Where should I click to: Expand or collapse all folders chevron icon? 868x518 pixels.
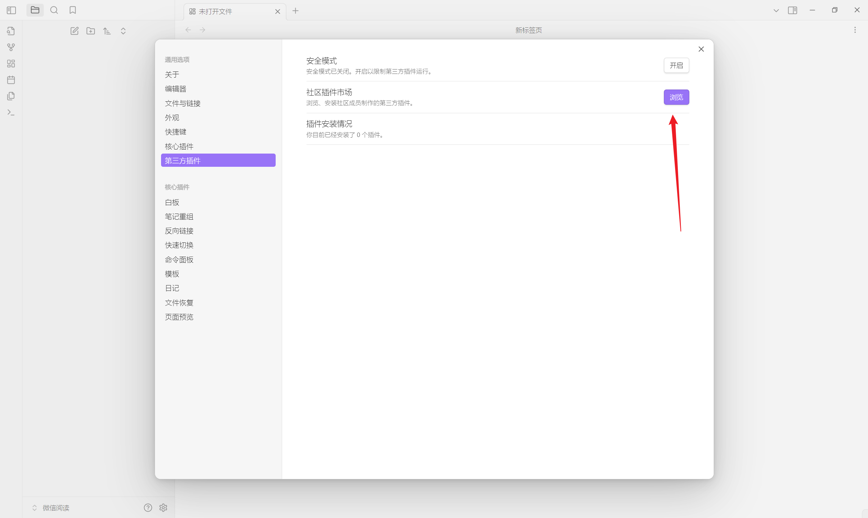[123, 31]
